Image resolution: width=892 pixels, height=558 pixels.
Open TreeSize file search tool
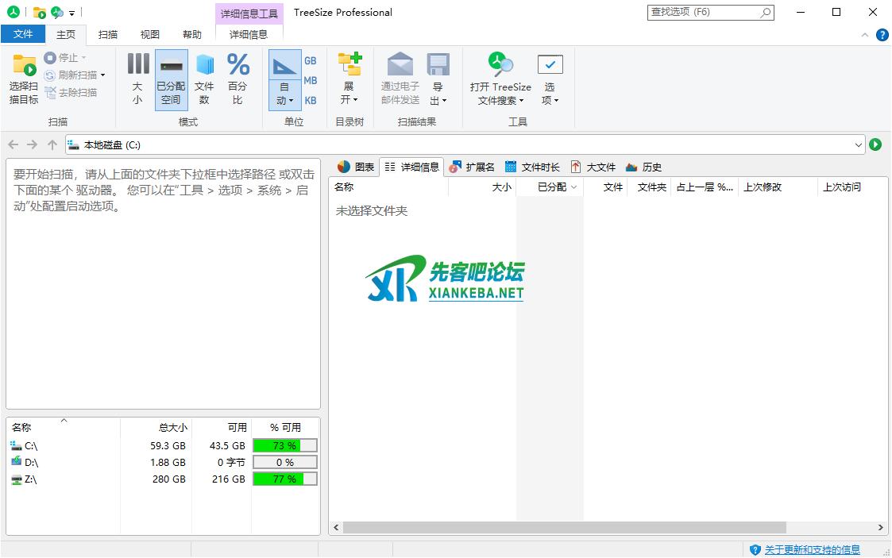pos(500,79)
